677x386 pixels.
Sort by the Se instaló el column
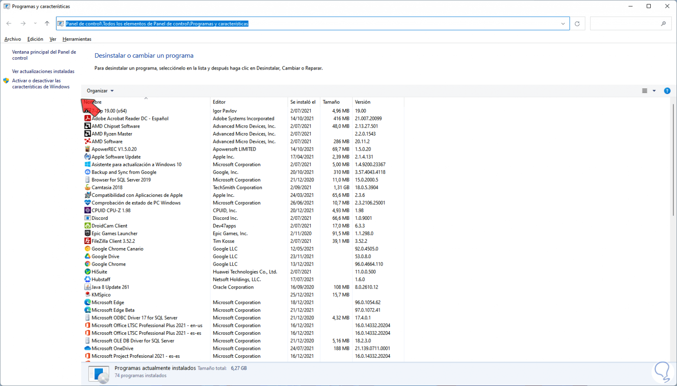pos(304,102)
